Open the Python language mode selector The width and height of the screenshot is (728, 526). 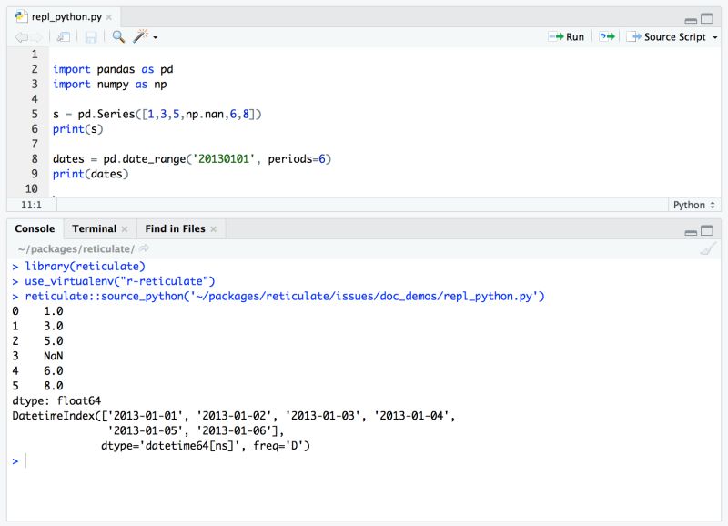pyautogui.click(x=692, y=205)
